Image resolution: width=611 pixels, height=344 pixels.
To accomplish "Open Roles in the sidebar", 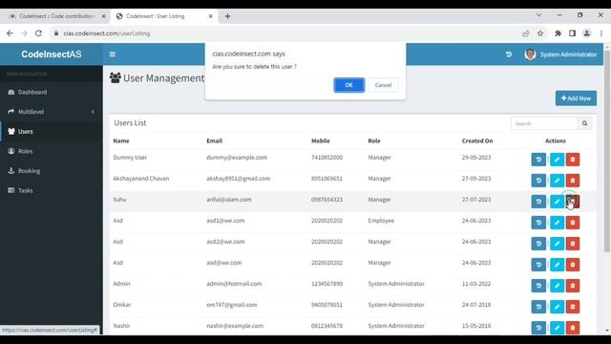I will click(x=52, y=151).
